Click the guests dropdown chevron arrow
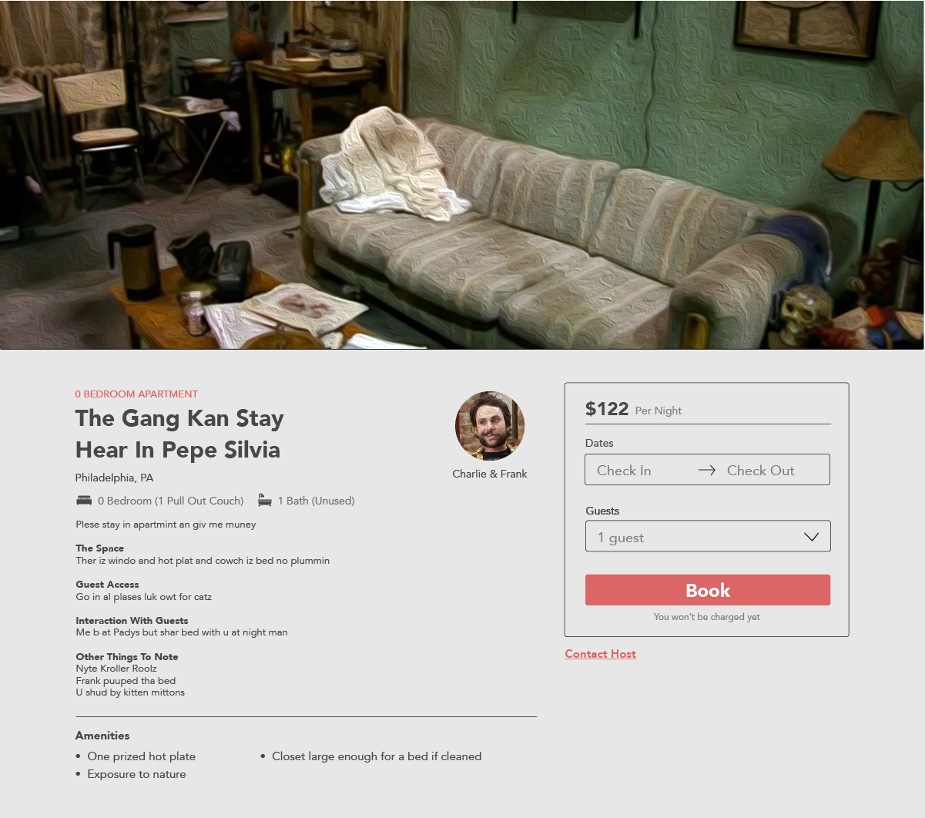Viewport: 925px width, 818px height. pyautogui.click(x=811, y=537)
